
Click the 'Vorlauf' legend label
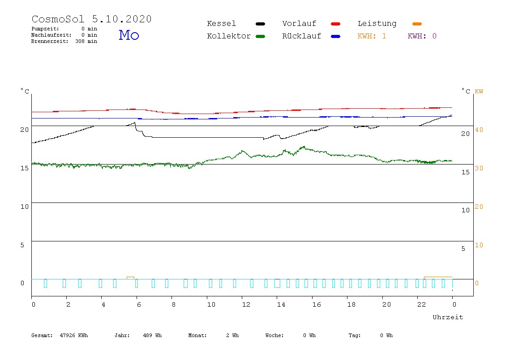tap(299, 24)
